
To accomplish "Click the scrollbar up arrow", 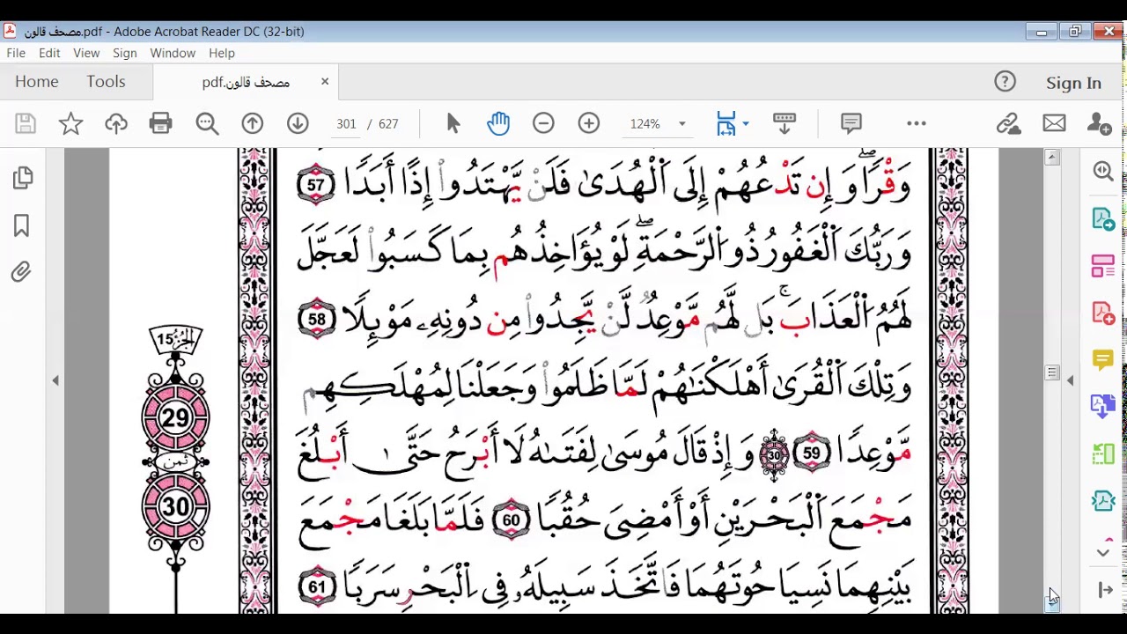I will 1052,158.
